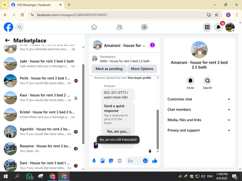This screenshot has height=181, width=242.
Task: Open the account profile picture menu
Action: (x=230, y=27)
